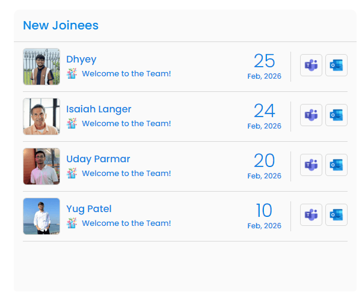Open Teams chat with Uday Parmar

click(311, 165)
